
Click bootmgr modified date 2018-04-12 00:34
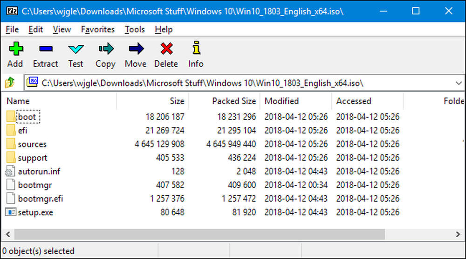click(296, 185)
